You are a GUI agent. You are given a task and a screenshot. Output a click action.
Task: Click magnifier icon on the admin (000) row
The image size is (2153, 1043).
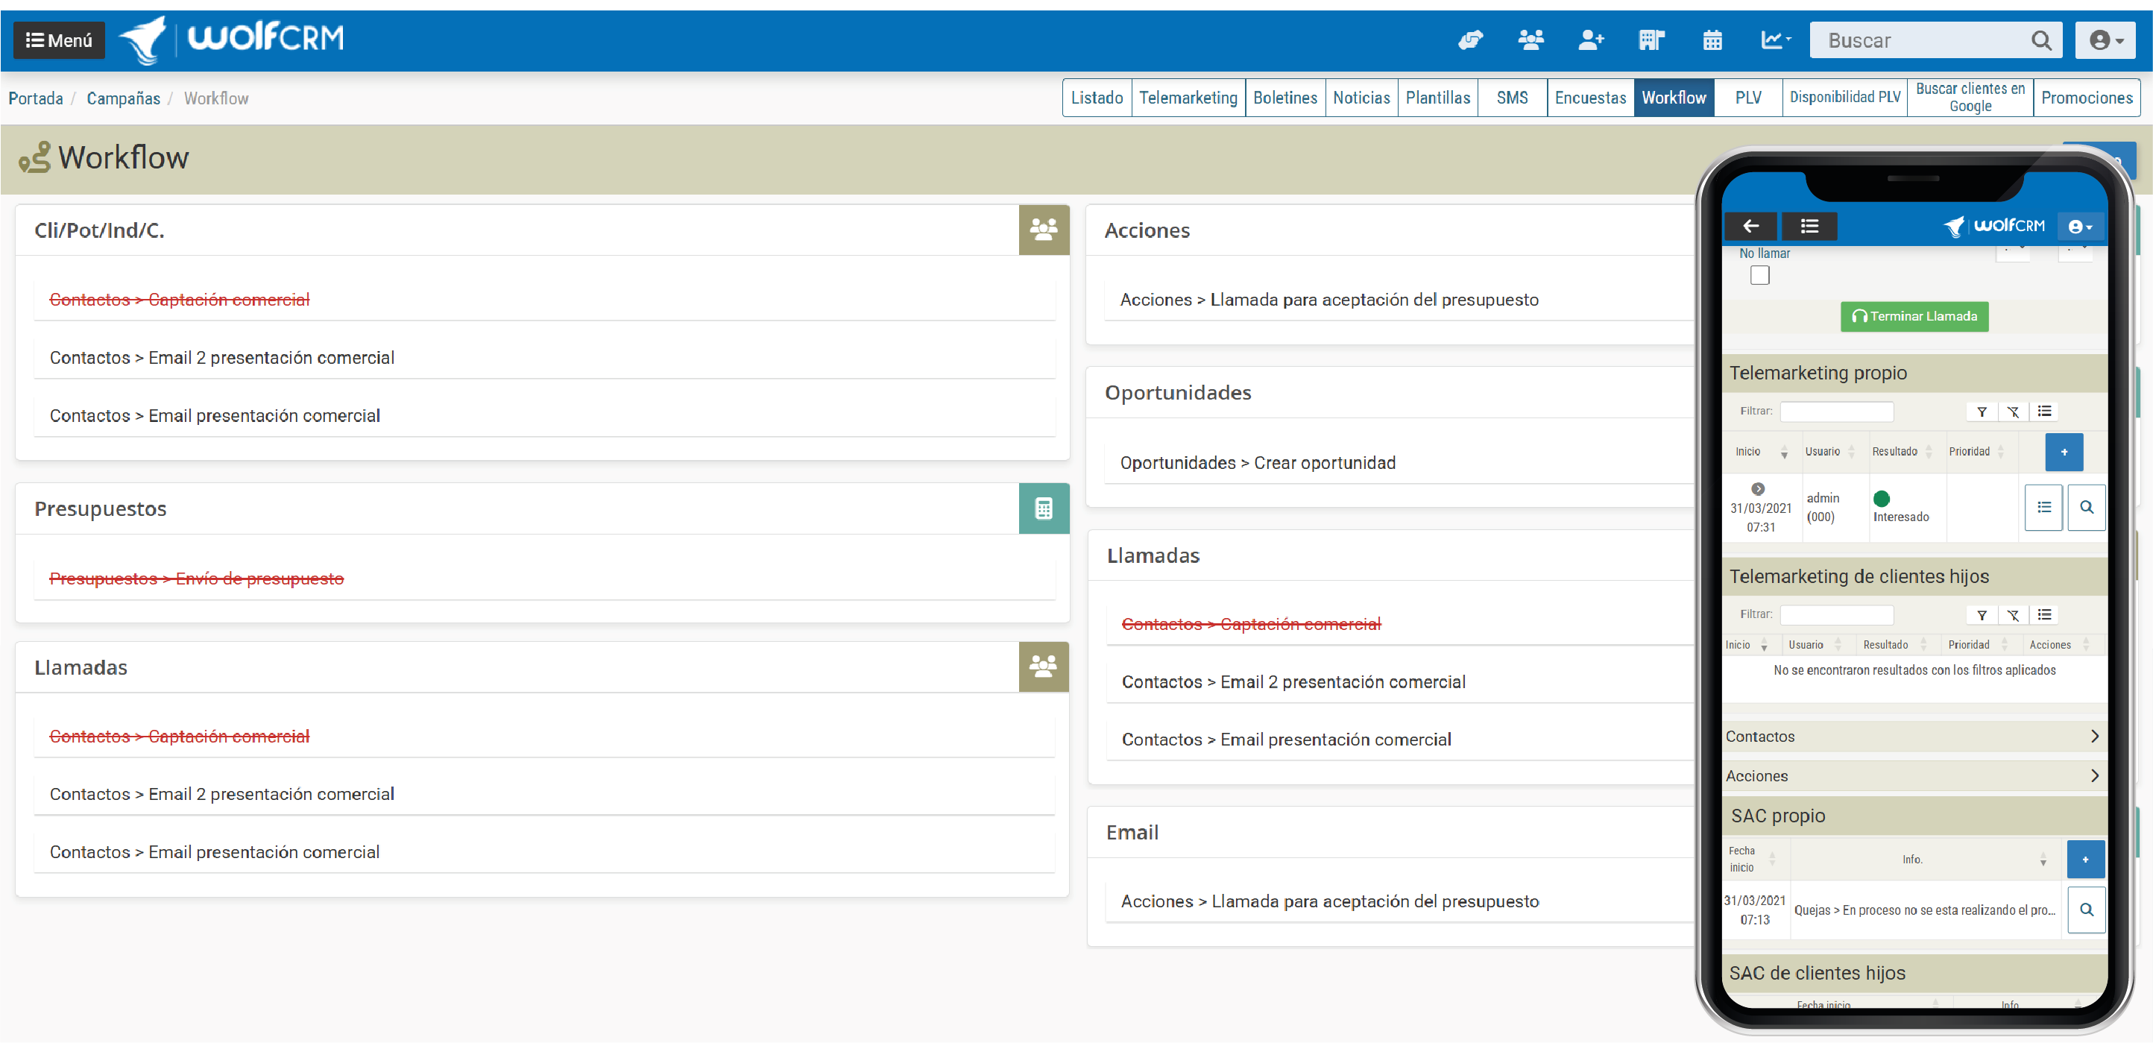(2086, 507)
